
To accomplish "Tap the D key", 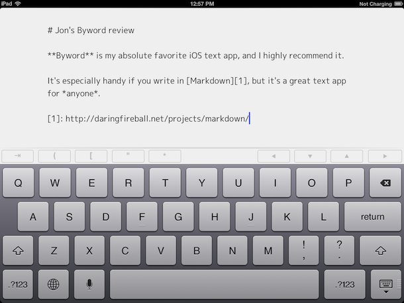I will (106, 216).
